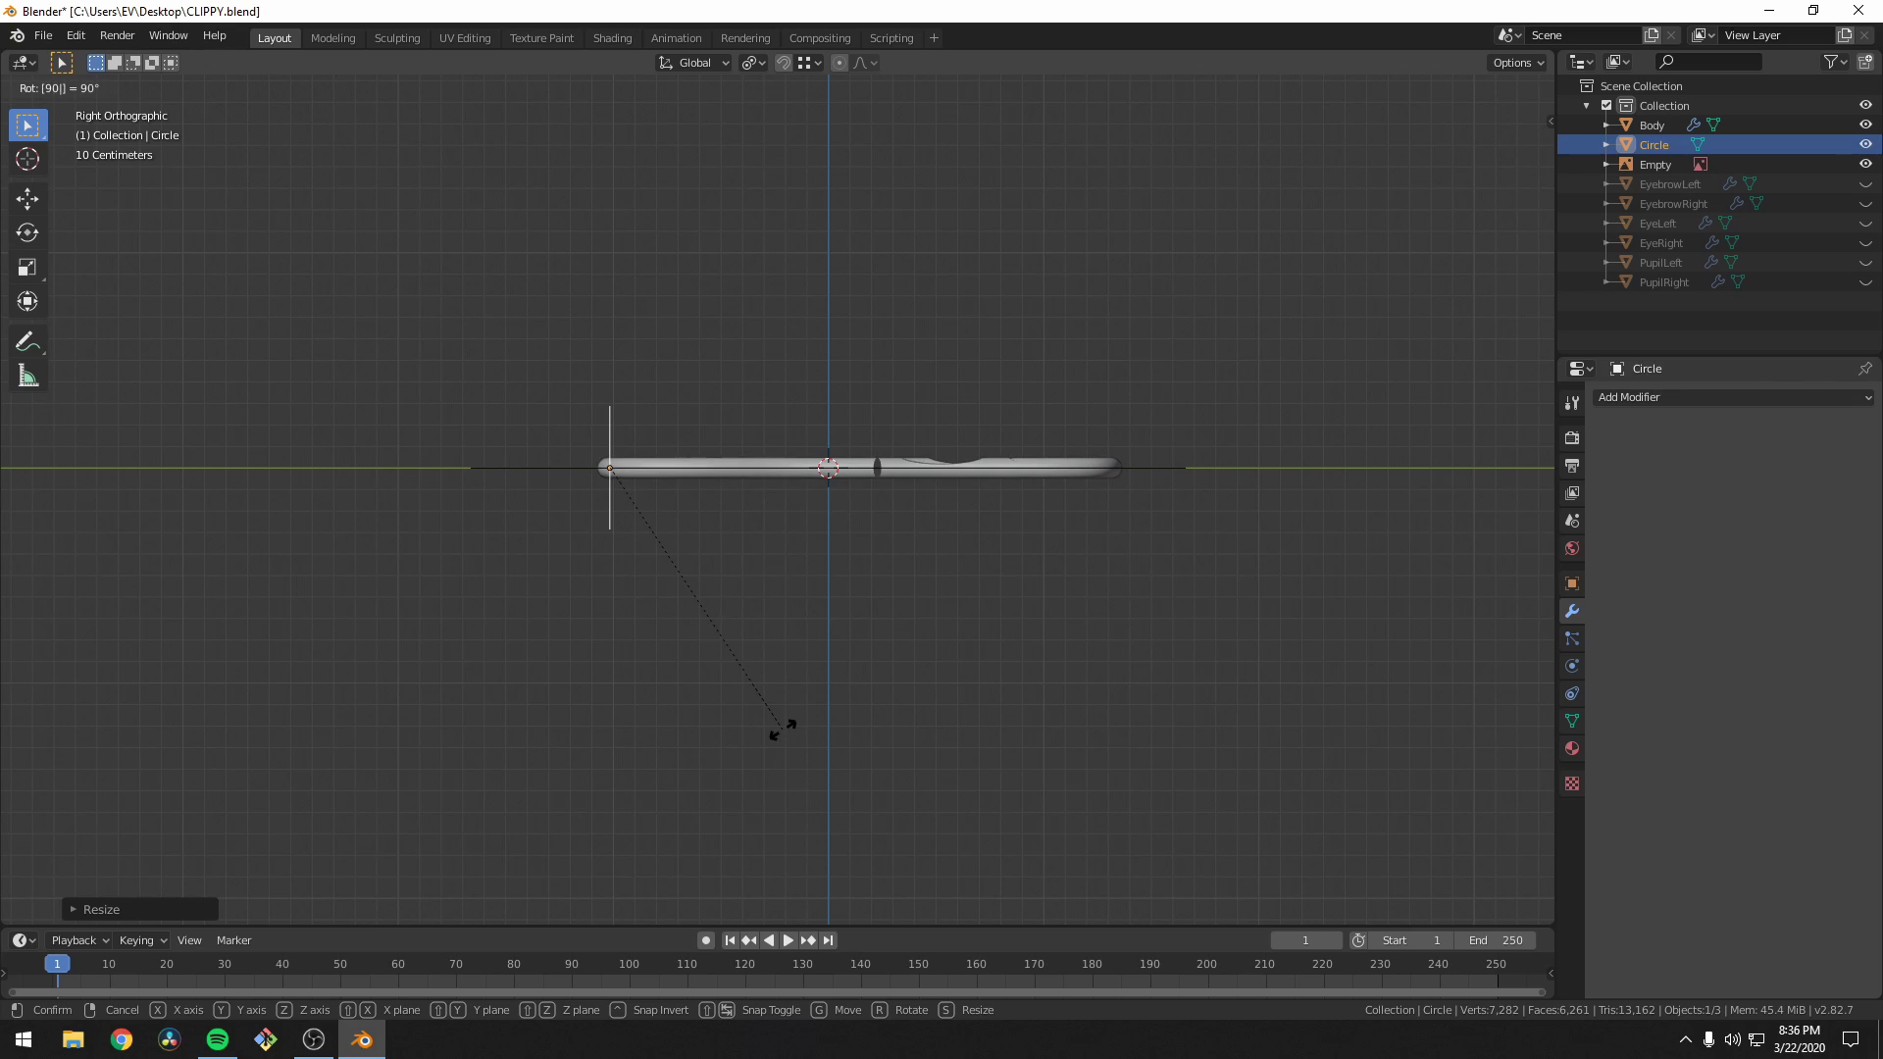
Task: Open the Render menu
Action: (x=117, y=35)
